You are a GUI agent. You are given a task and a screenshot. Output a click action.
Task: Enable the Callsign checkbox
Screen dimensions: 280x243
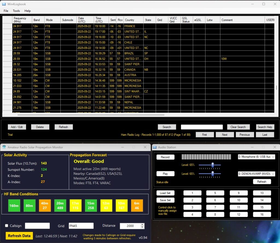(7, 226)
